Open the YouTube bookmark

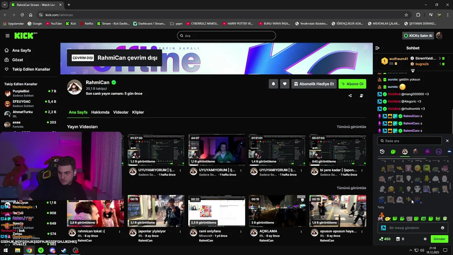tap(54, 24)
